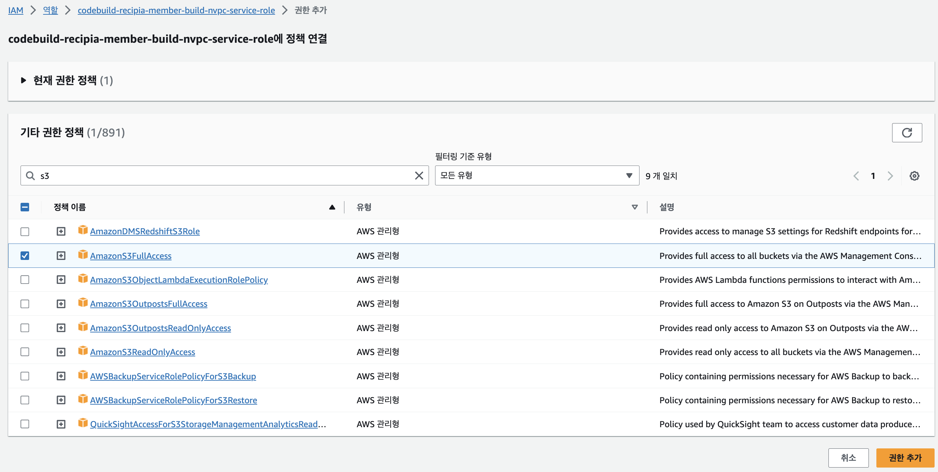The height and width of the screenshot is (472, 938).
Task: Expand AmazonS3OutpostsReadOnlyAccess policy details
Action: tap(61, 328)
